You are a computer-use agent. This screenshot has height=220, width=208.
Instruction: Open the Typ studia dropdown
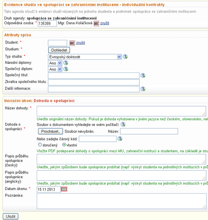tap(85, 57)
